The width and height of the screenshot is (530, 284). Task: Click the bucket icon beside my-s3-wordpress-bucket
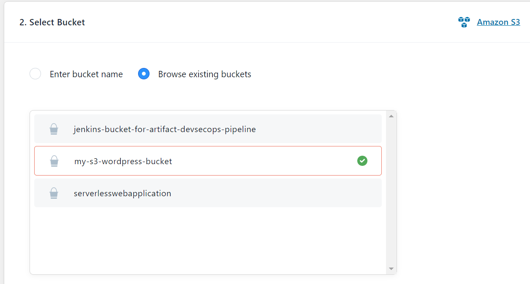[54, 161]
